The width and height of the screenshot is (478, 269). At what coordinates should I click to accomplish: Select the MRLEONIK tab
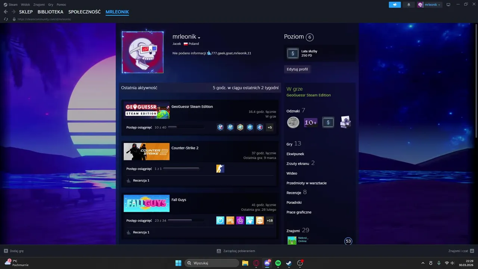pos(117,12)
